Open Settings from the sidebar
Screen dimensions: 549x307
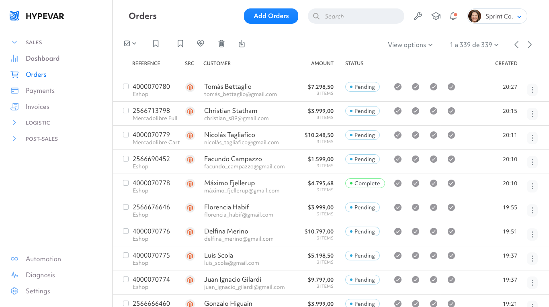tap(38, 291)
